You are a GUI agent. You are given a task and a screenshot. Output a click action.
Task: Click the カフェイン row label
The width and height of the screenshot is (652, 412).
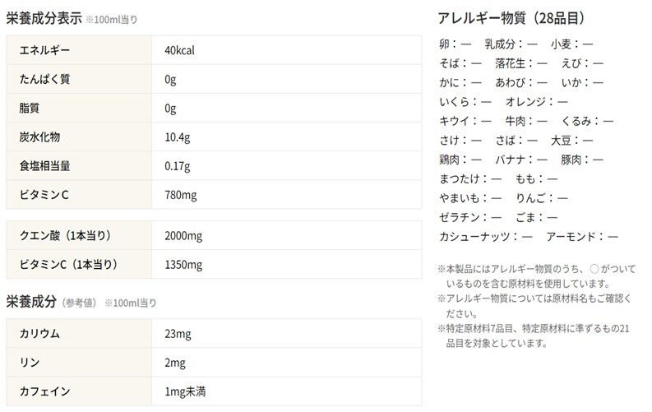point(44,391)
